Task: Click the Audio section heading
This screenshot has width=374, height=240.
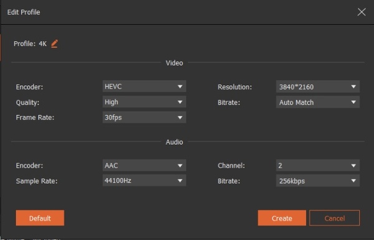Action: tap(175, 142)
